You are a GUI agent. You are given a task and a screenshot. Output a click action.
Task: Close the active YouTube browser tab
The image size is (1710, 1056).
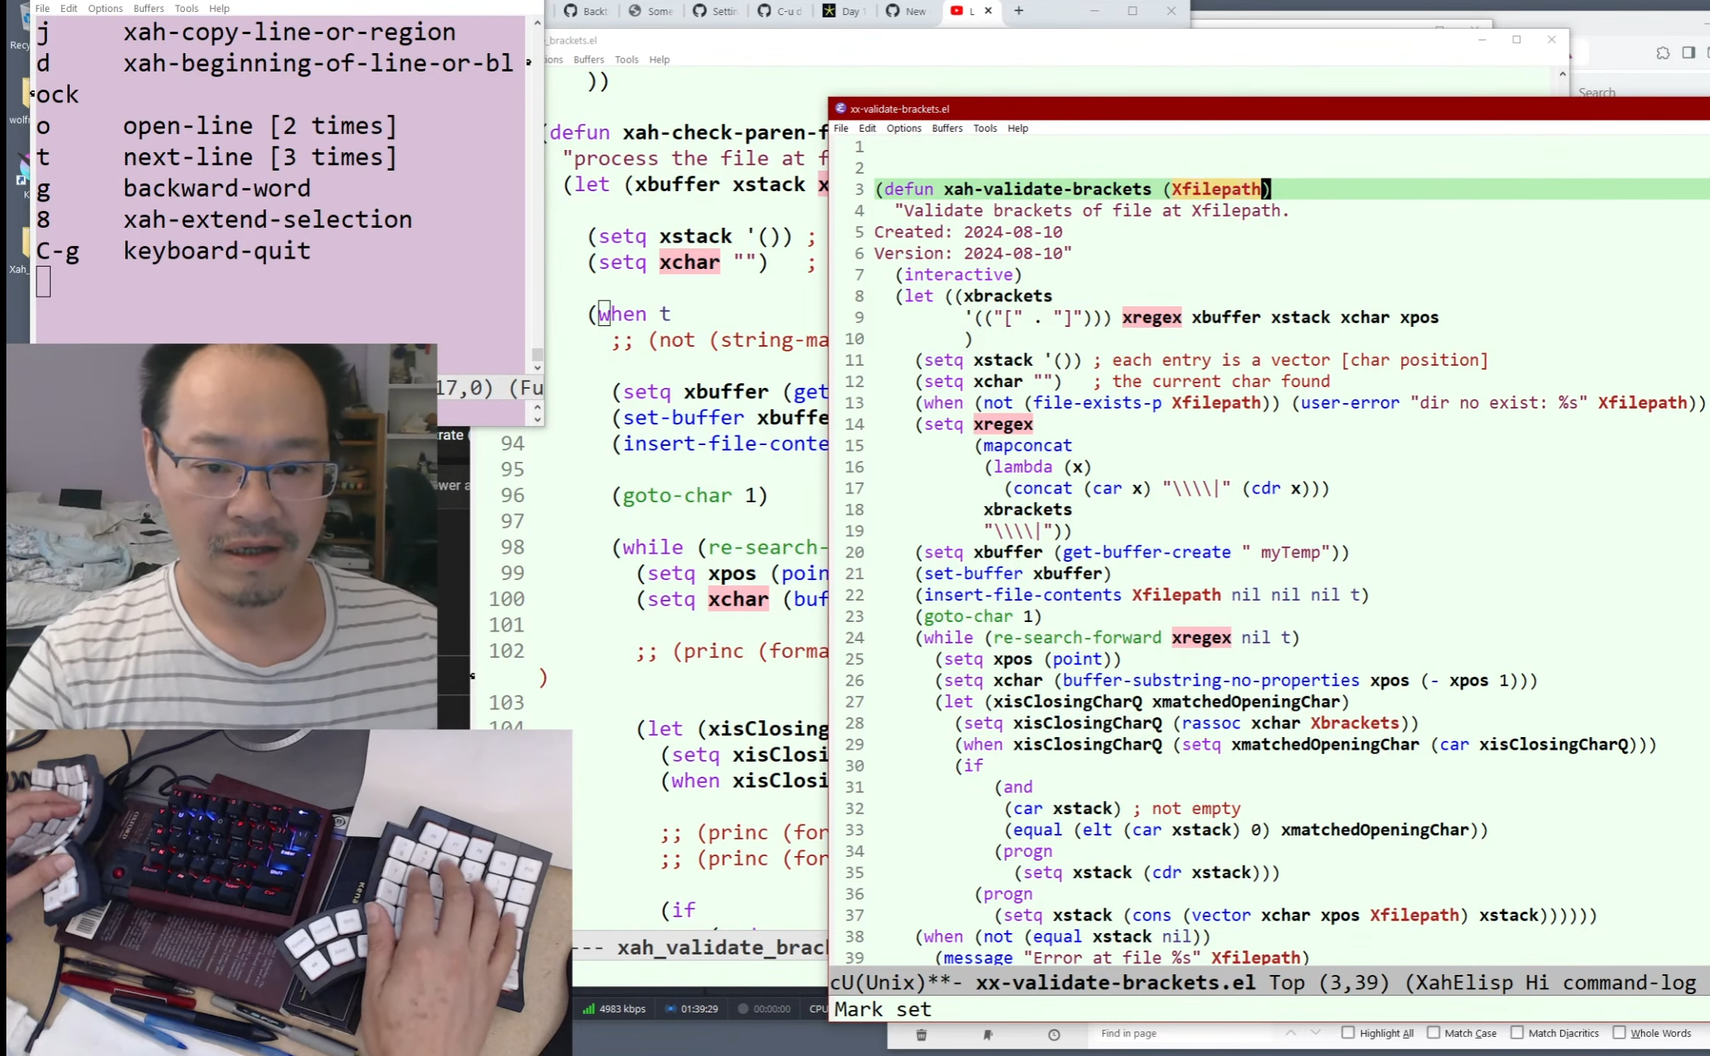coord(988,10)
